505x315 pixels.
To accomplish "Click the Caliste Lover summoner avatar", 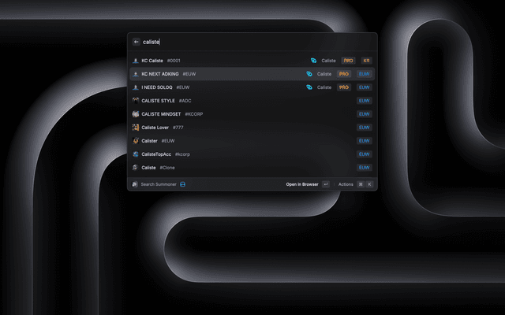I will click(x=137, y=128).
